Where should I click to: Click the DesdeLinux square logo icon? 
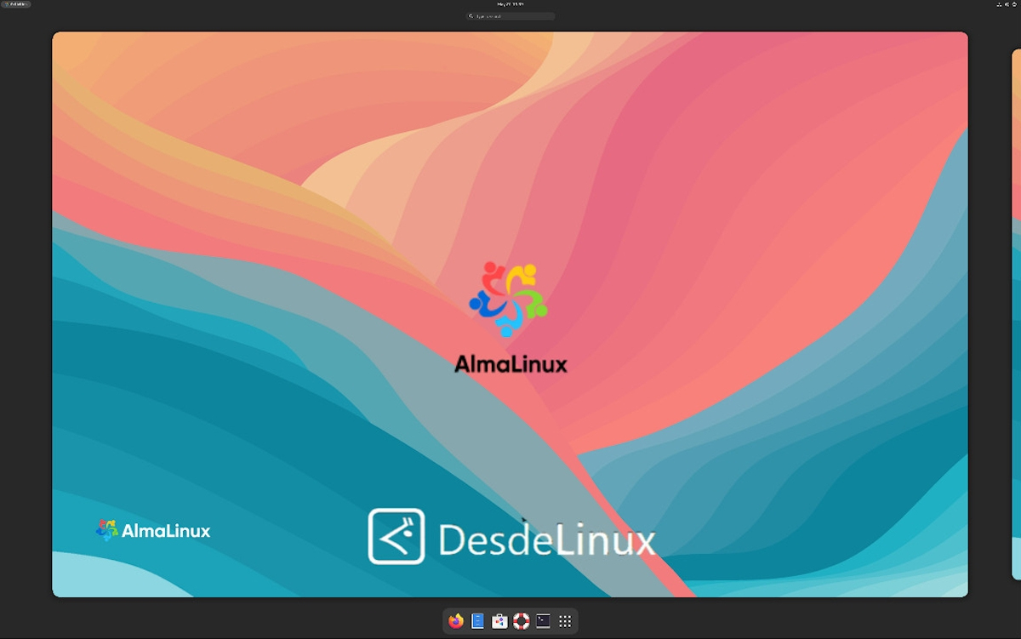pyautogui.click(x=396, y=536)
